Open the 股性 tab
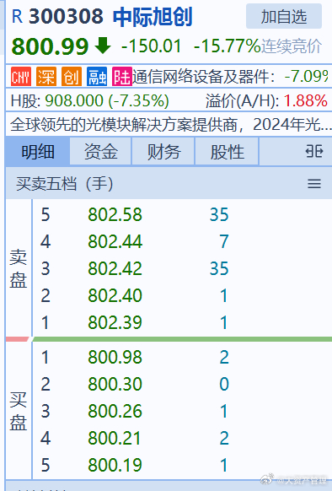The height and width of the screenshot is (491, 332). (227, 152)
